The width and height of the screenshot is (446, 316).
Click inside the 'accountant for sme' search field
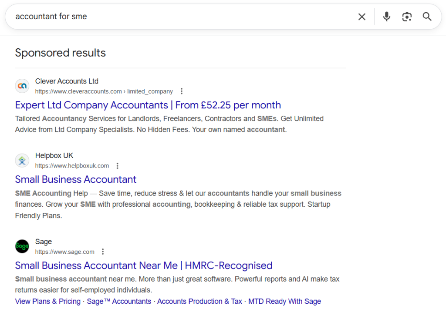pos(174,17)
